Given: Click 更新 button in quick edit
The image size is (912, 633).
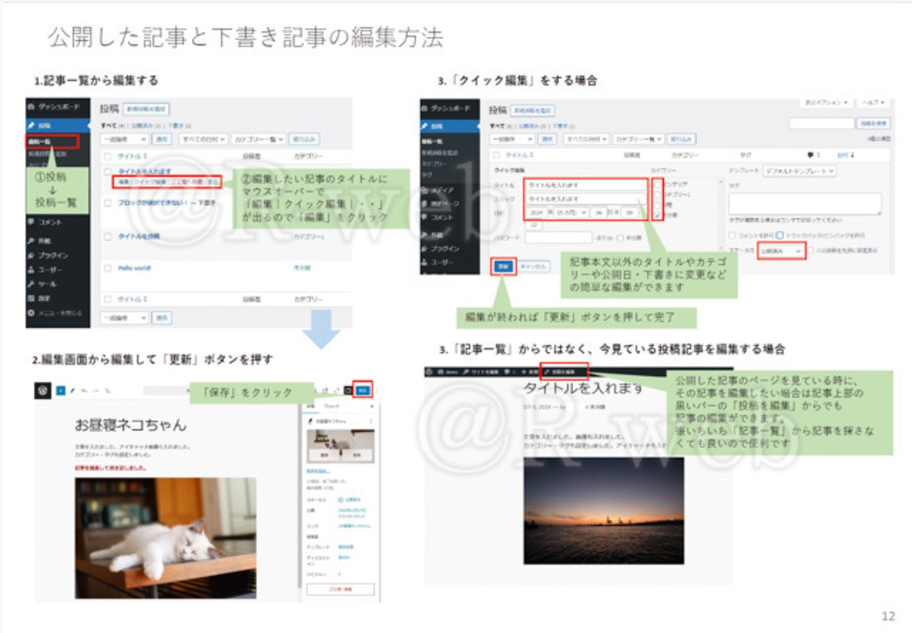Looking at the screenshot, I should (504, 266).
